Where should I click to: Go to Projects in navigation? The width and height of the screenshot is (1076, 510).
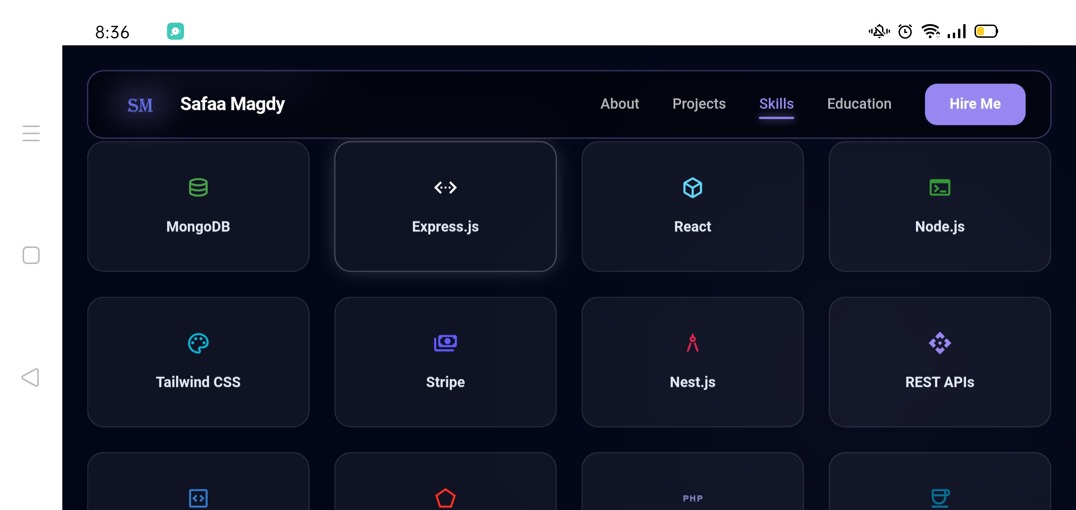click(x=699, y=104)
